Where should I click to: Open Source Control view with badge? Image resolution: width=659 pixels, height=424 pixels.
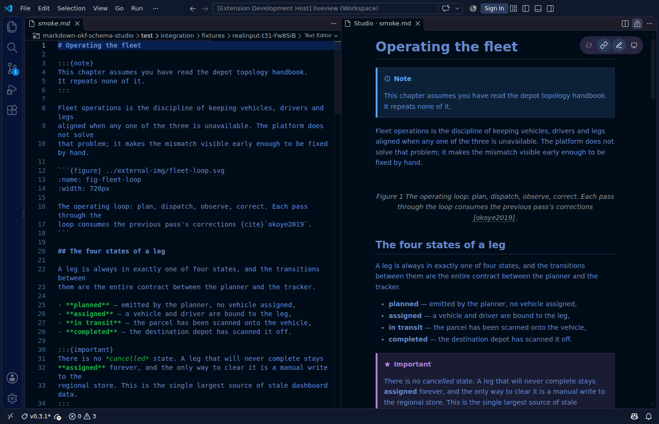(x=12, y=69)
